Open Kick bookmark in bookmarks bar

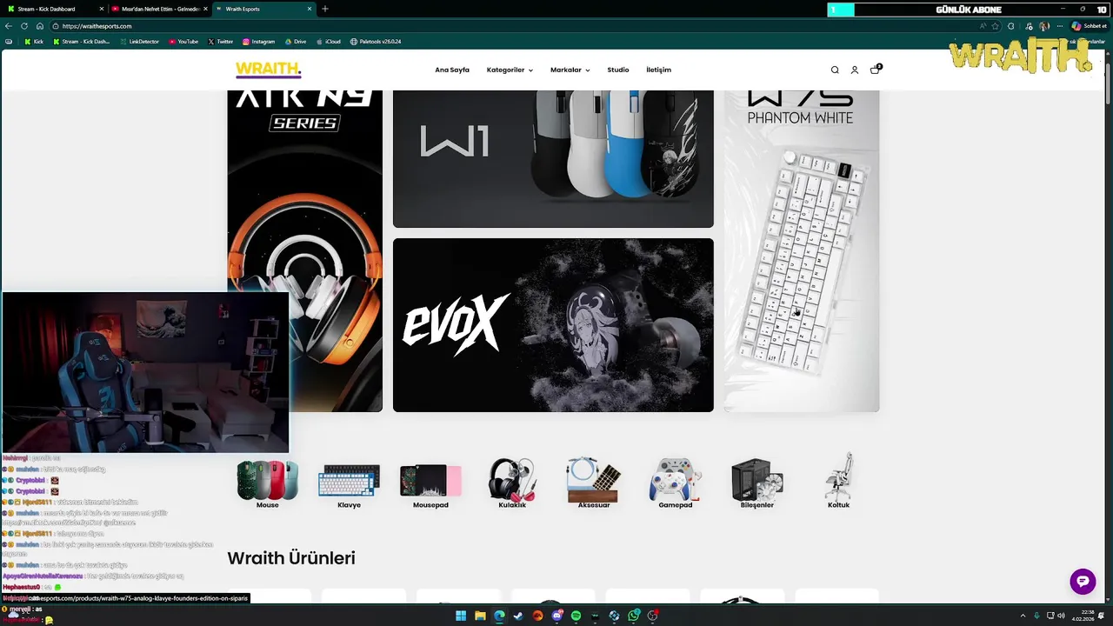(34, 42)
